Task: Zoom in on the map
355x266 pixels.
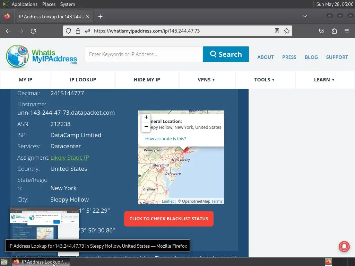Action: point(146,117)
